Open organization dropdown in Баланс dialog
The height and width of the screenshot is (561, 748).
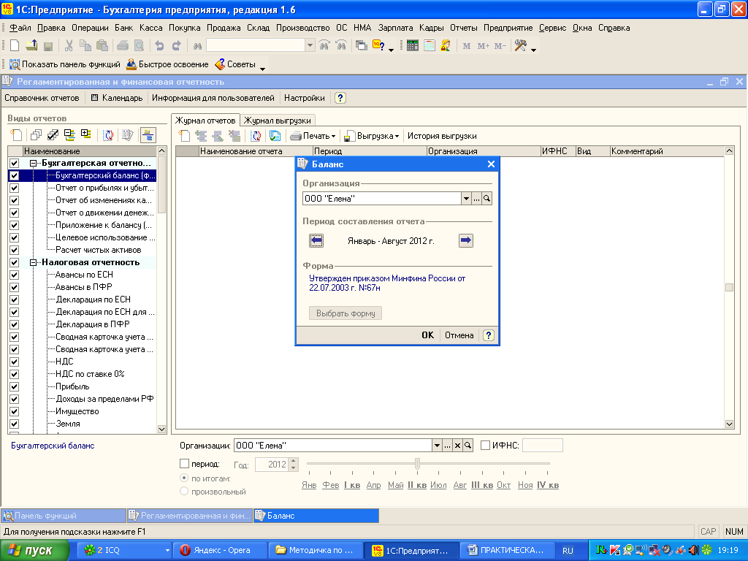coord(466,199)
